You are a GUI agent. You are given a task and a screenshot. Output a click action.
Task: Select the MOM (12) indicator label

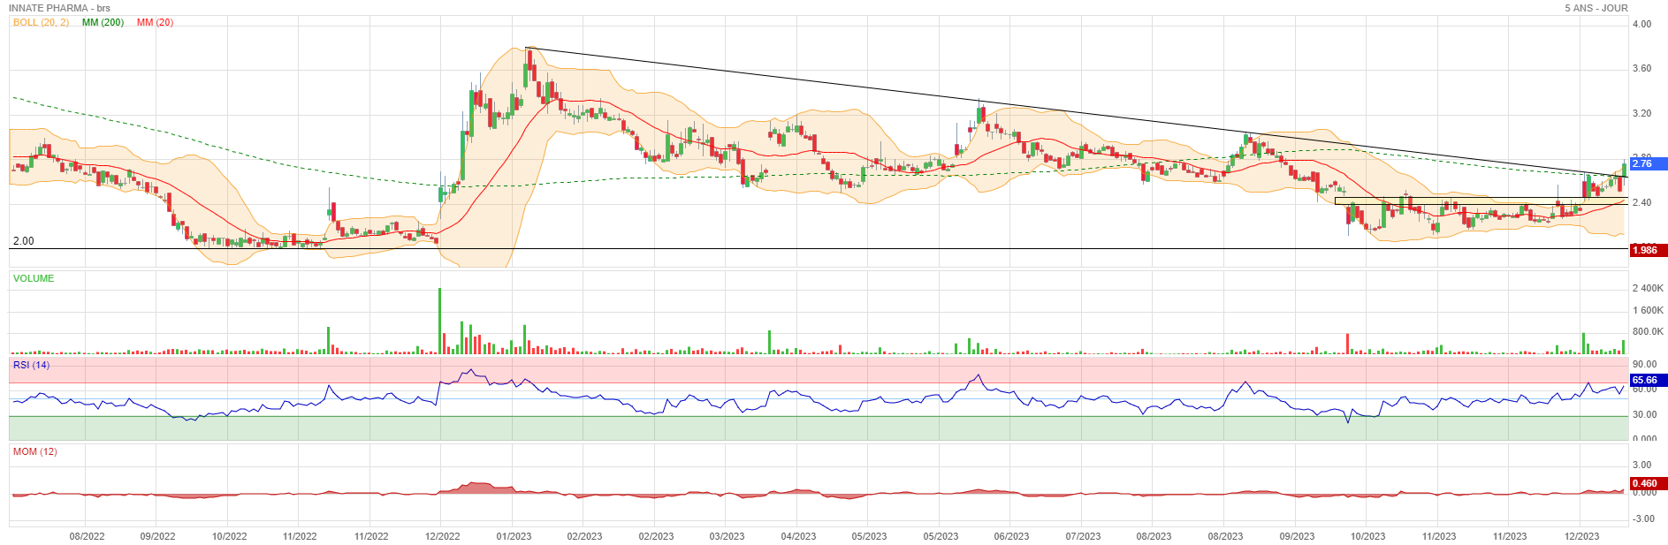click(34, 451)
